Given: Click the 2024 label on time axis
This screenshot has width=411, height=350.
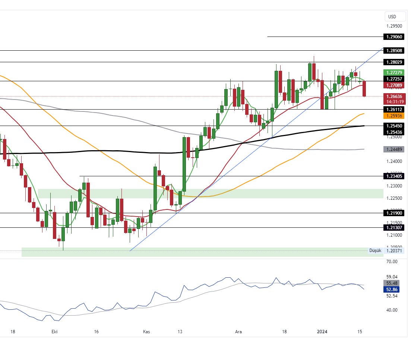Looking at the screenshot, I should pos(322,332).
